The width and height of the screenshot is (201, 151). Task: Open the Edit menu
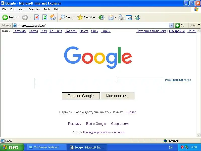click(13, 9)
